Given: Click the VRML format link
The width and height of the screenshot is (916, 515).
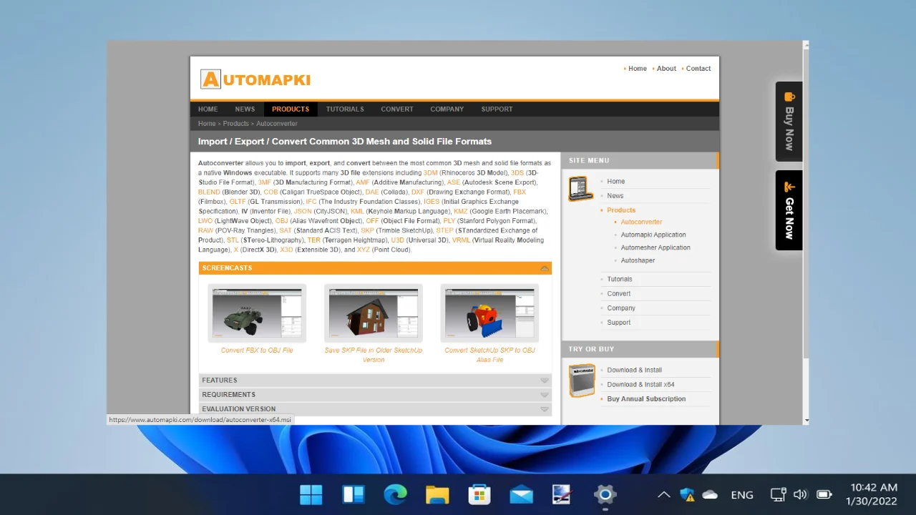Looking at the screenshot, I should point(461,240).
